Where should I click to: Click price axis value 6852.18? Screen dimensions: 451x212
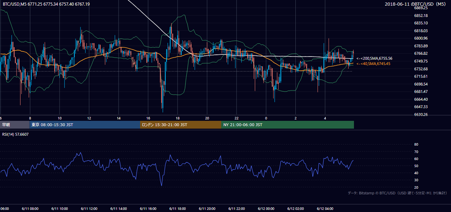421,16
